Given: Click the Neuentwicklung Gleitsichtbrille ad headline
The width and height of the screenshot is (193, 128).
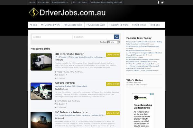Looking at the screenshot, I should click(143, 107).
